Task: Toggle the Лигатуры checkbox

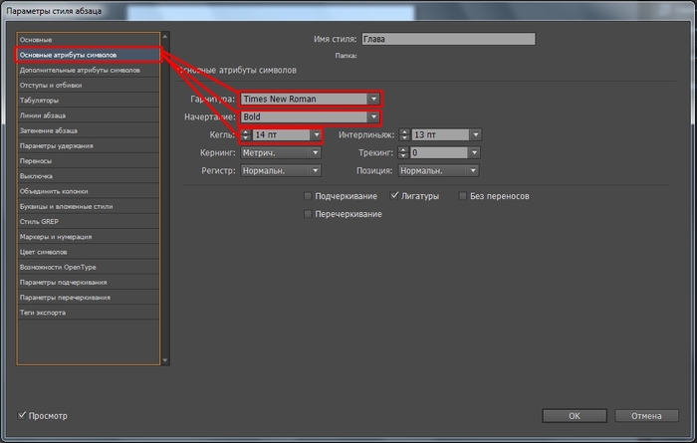Action: click(x=395, y=196)
